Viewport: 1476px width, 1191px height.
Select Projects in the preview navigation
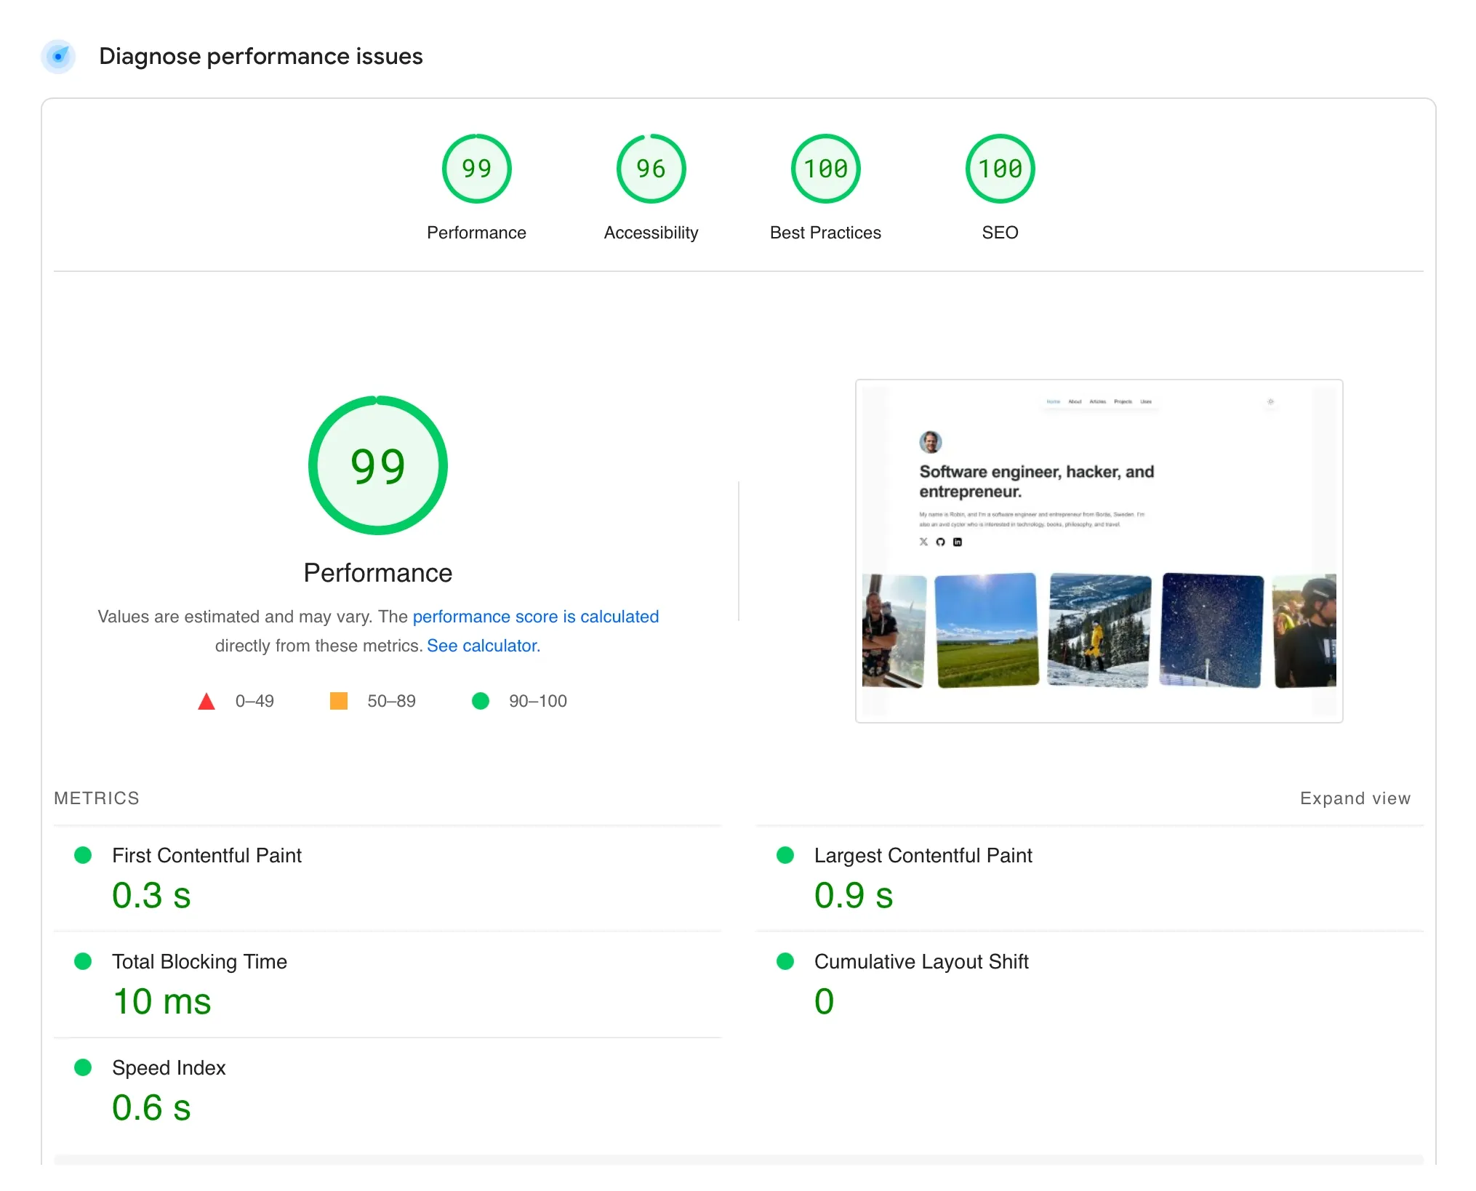[1123, 401]
